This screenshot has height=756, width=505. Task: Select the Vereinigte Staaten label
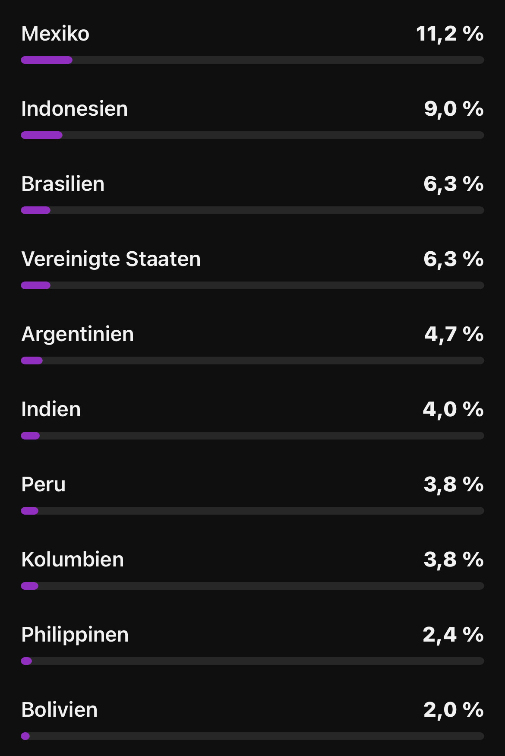111,259
